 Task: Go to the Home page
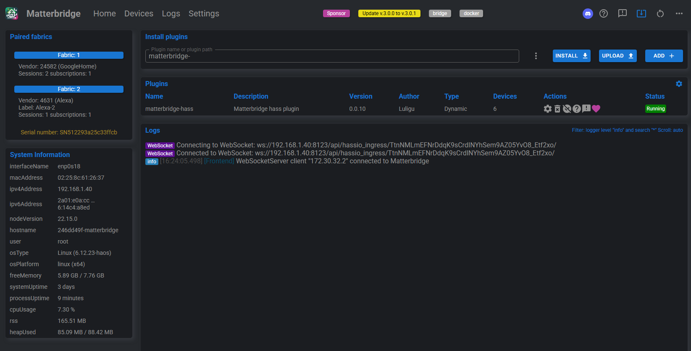(105, 13)
